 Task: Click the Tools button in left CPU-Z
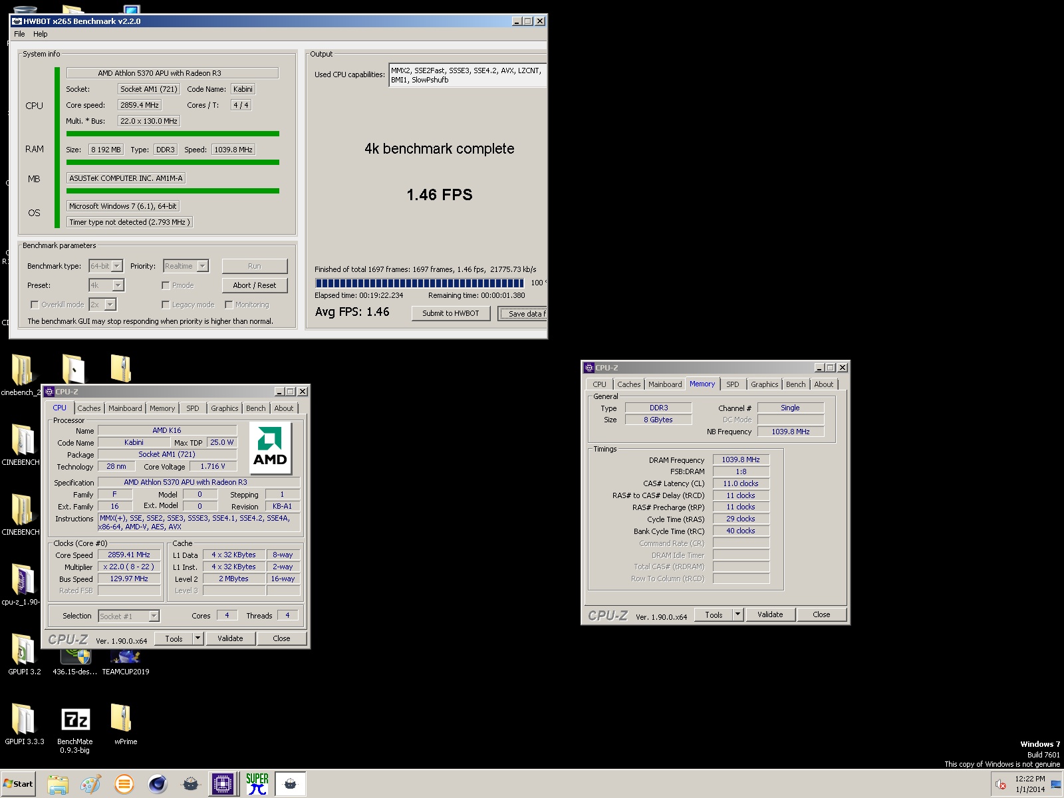coord(174,638)
